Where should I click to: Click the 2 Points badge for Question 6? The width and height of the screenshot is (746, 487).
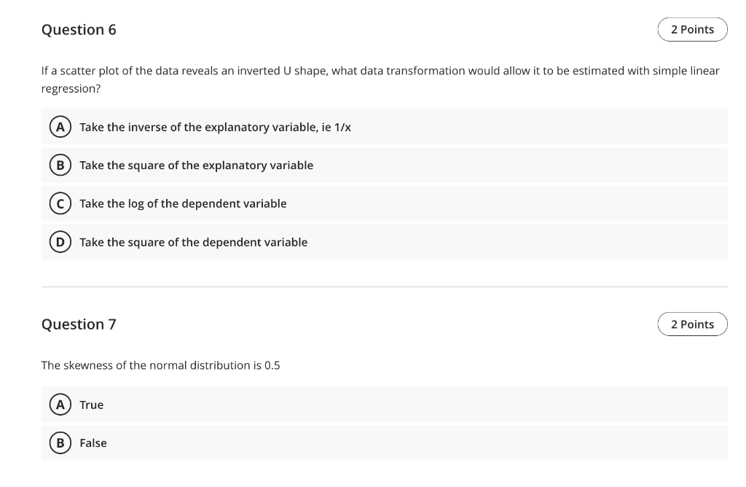(692, 29)
